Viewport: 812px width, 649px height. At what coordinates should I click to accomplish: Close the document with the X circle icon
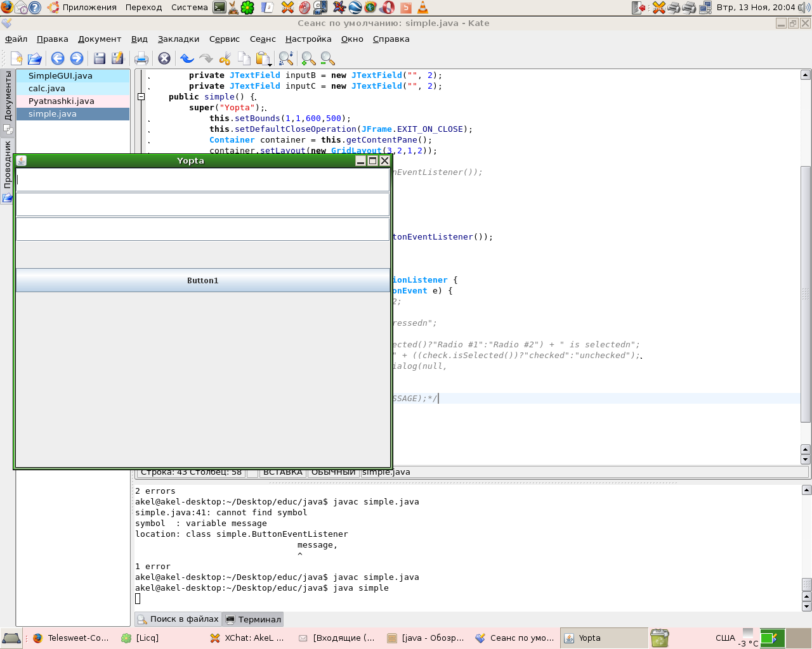click(x=164, y=59)
